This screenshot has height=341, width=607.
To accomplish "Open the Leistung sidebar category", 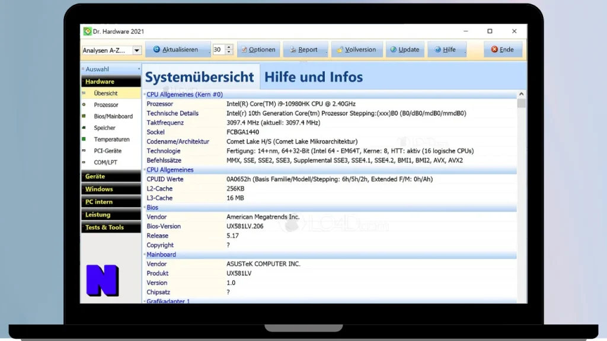I will [111, 214].
